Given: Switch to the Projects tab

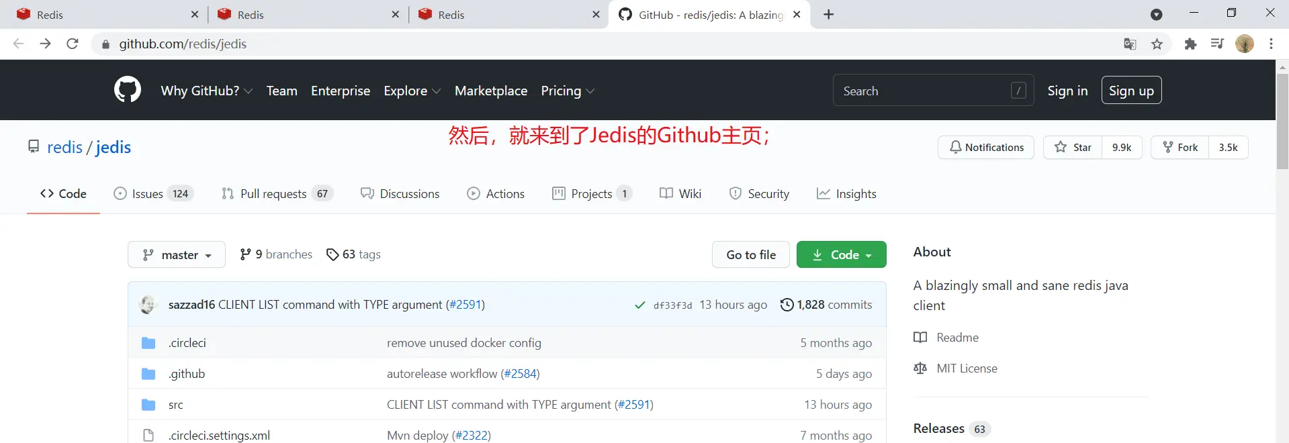Looking at the screenshot, I should click(592, 193).
